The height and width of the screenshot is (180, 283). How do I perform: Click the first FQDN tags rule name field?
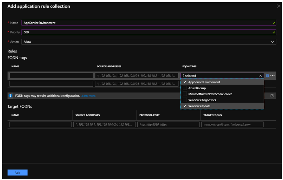click(x=51, y=76)
